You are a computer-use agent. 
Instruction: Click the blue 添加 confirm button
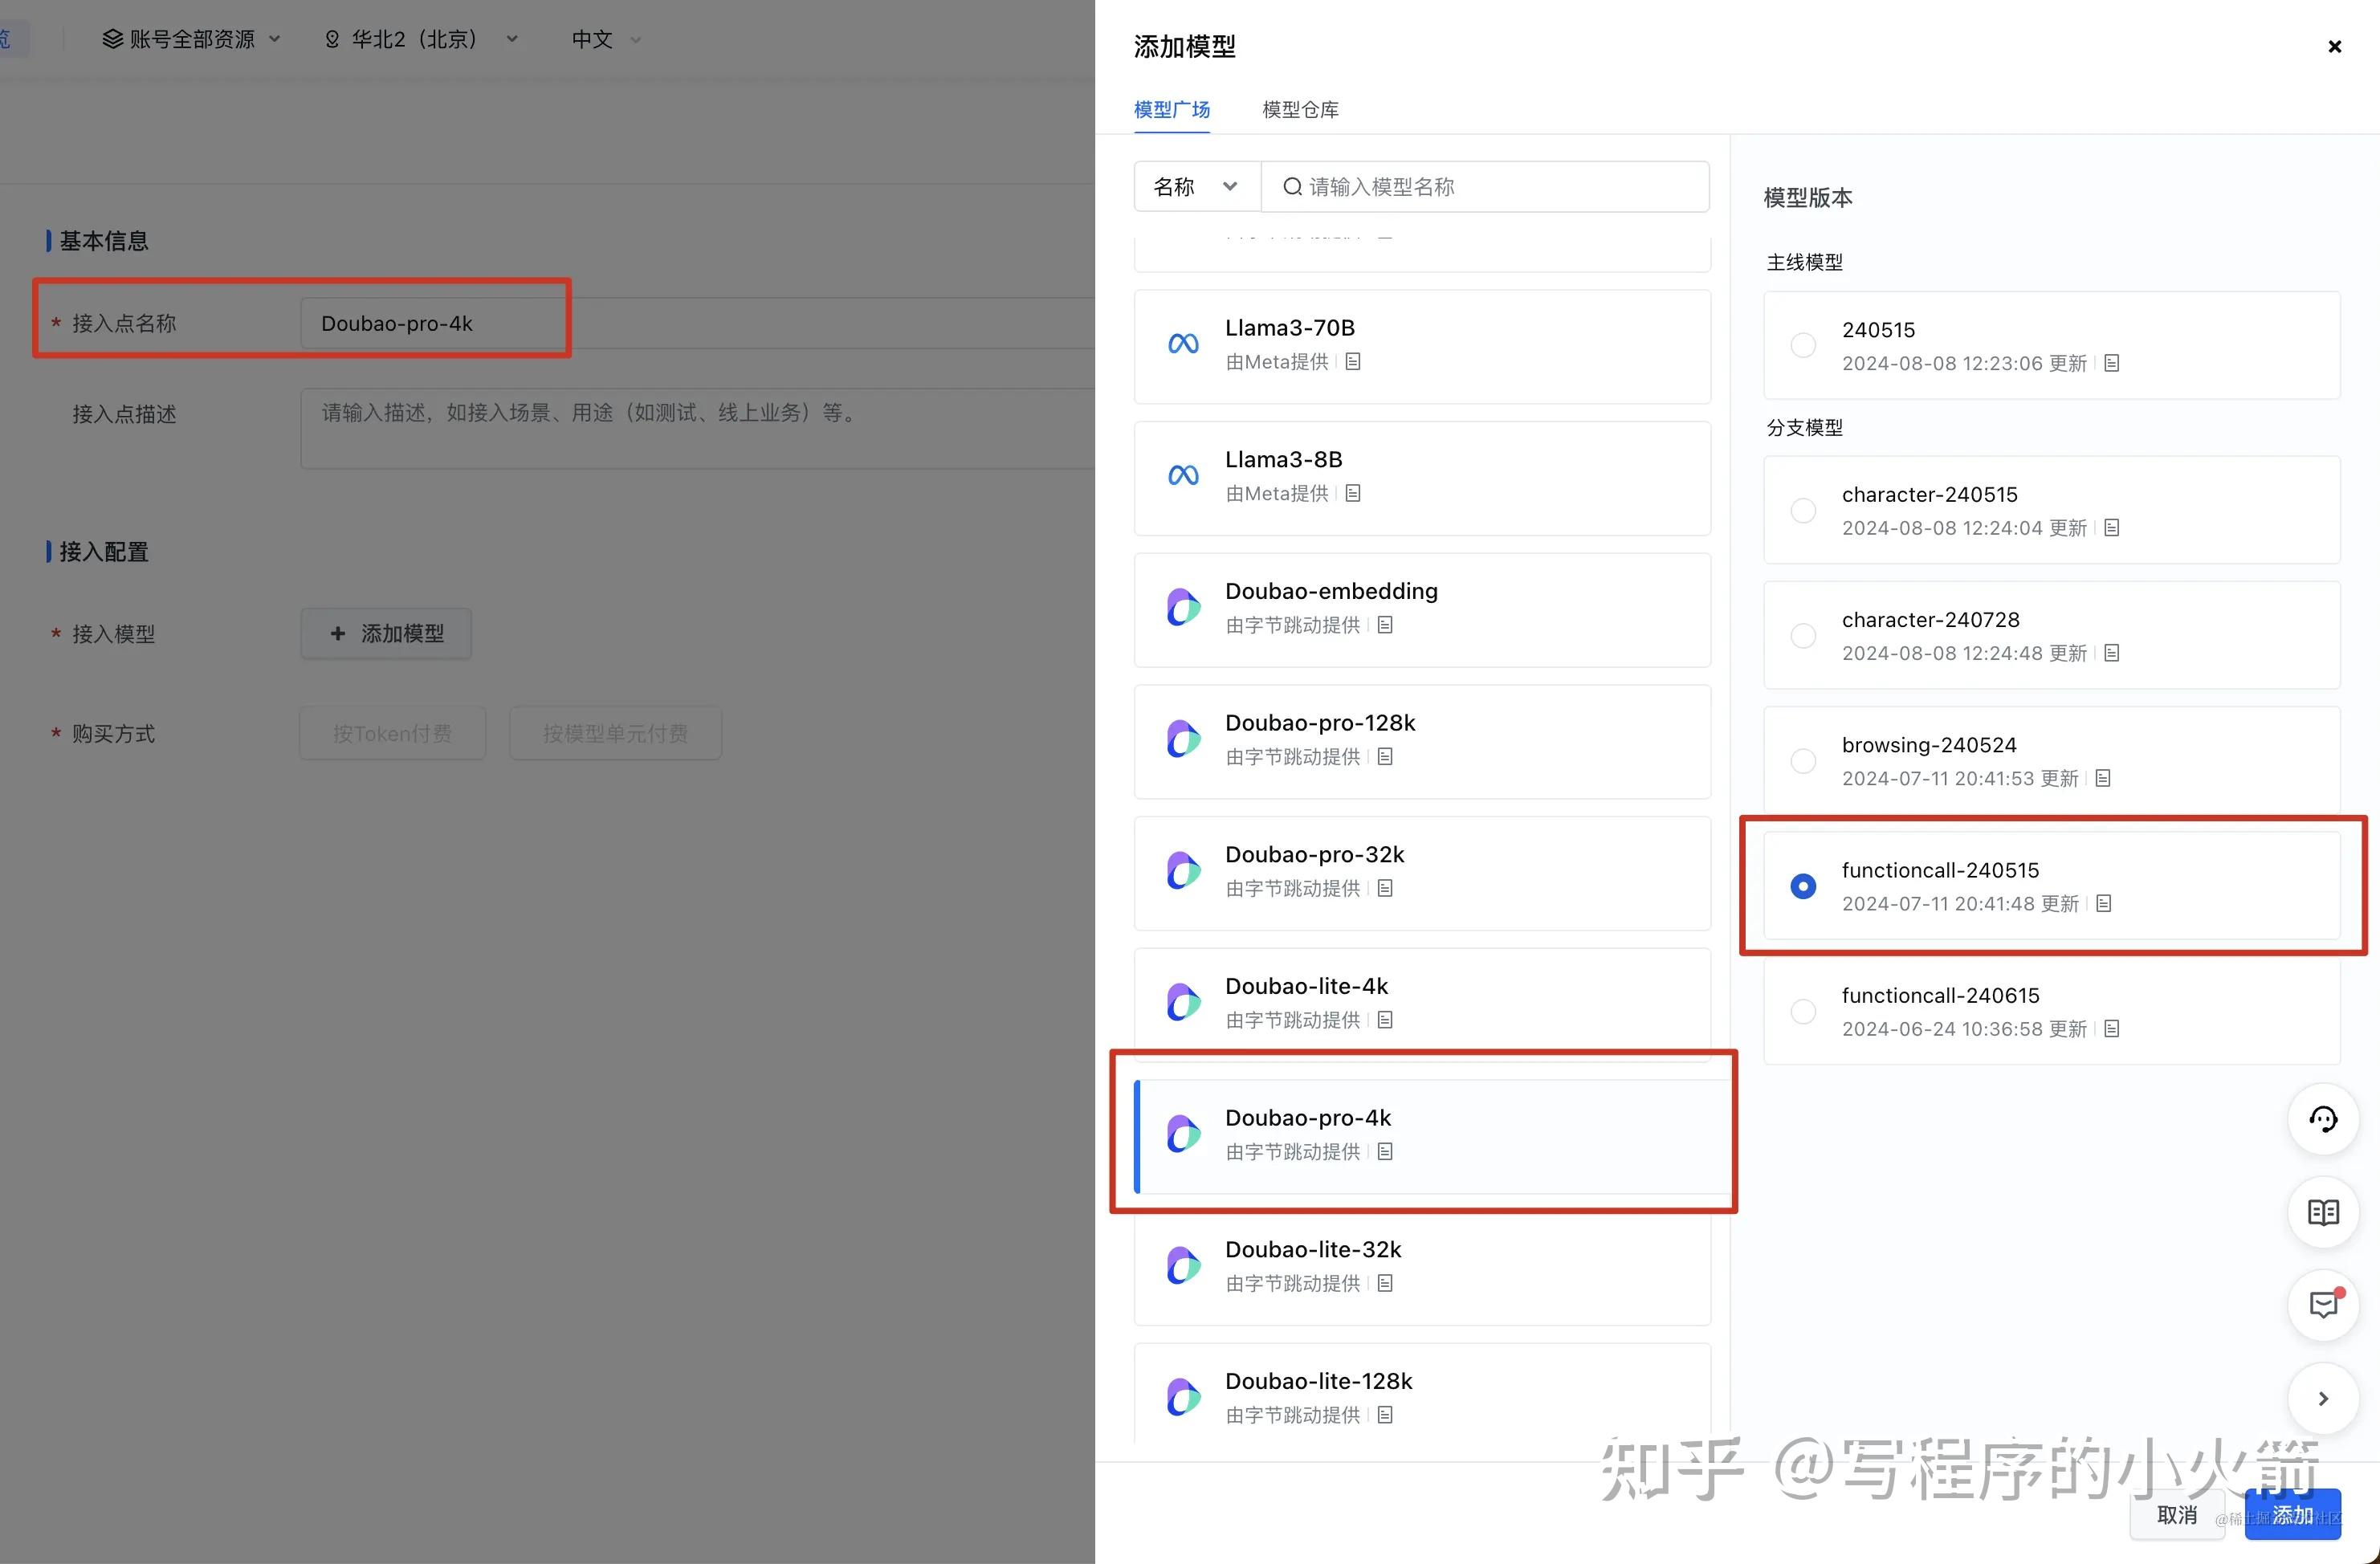[x=2291, y=1515]
